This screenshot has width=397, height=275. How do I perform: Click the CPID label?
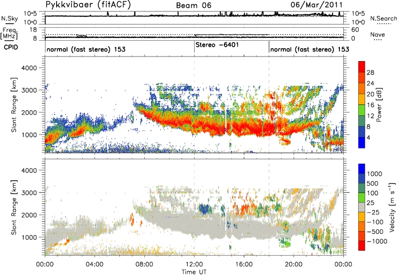11,47
